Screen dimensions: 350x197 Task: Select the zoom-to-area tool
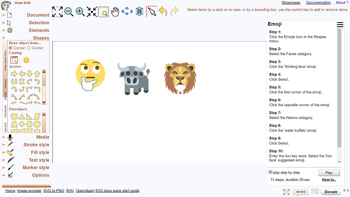pyautogui.click(x=103, y=12)
